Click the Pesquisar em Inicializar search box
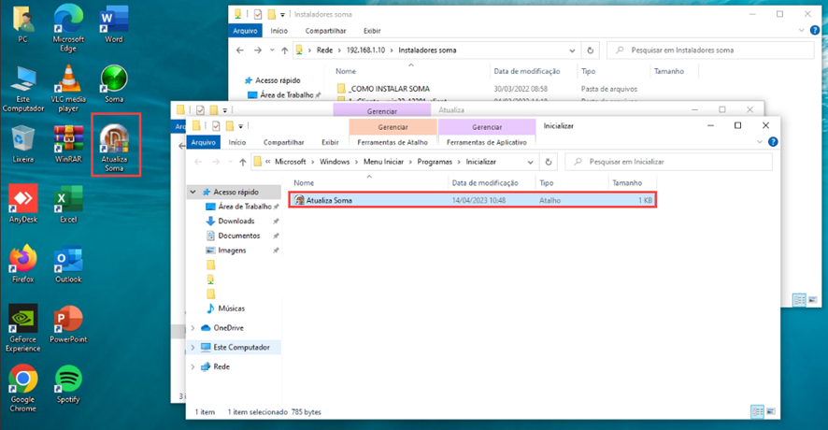Viewport: 828px width, 430px height. tap(668, 162)
